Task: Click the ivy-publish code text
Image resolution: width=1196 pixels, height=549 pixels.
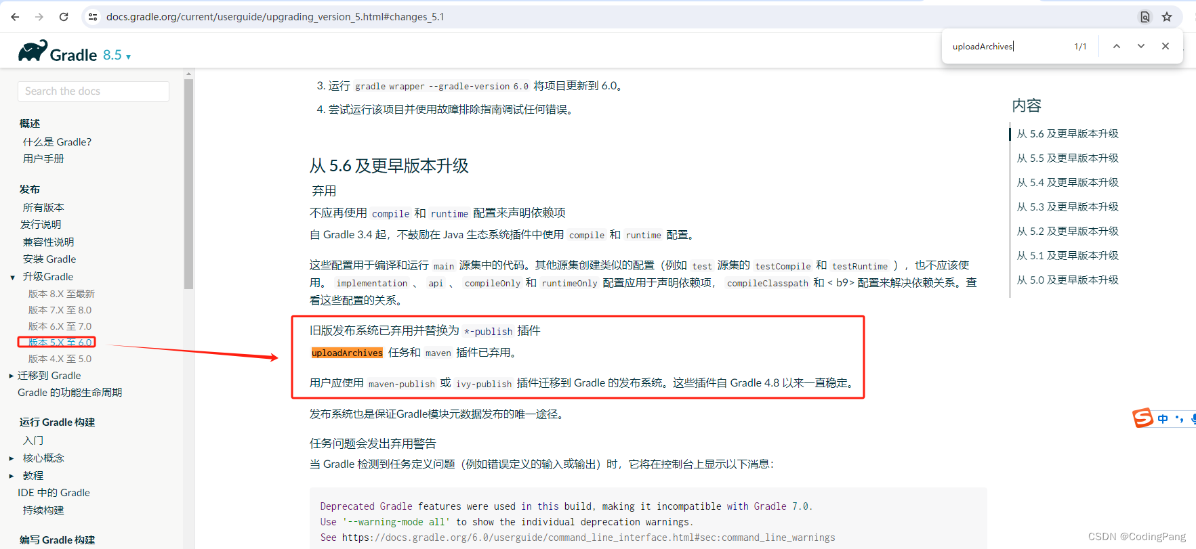Action: 484,384
